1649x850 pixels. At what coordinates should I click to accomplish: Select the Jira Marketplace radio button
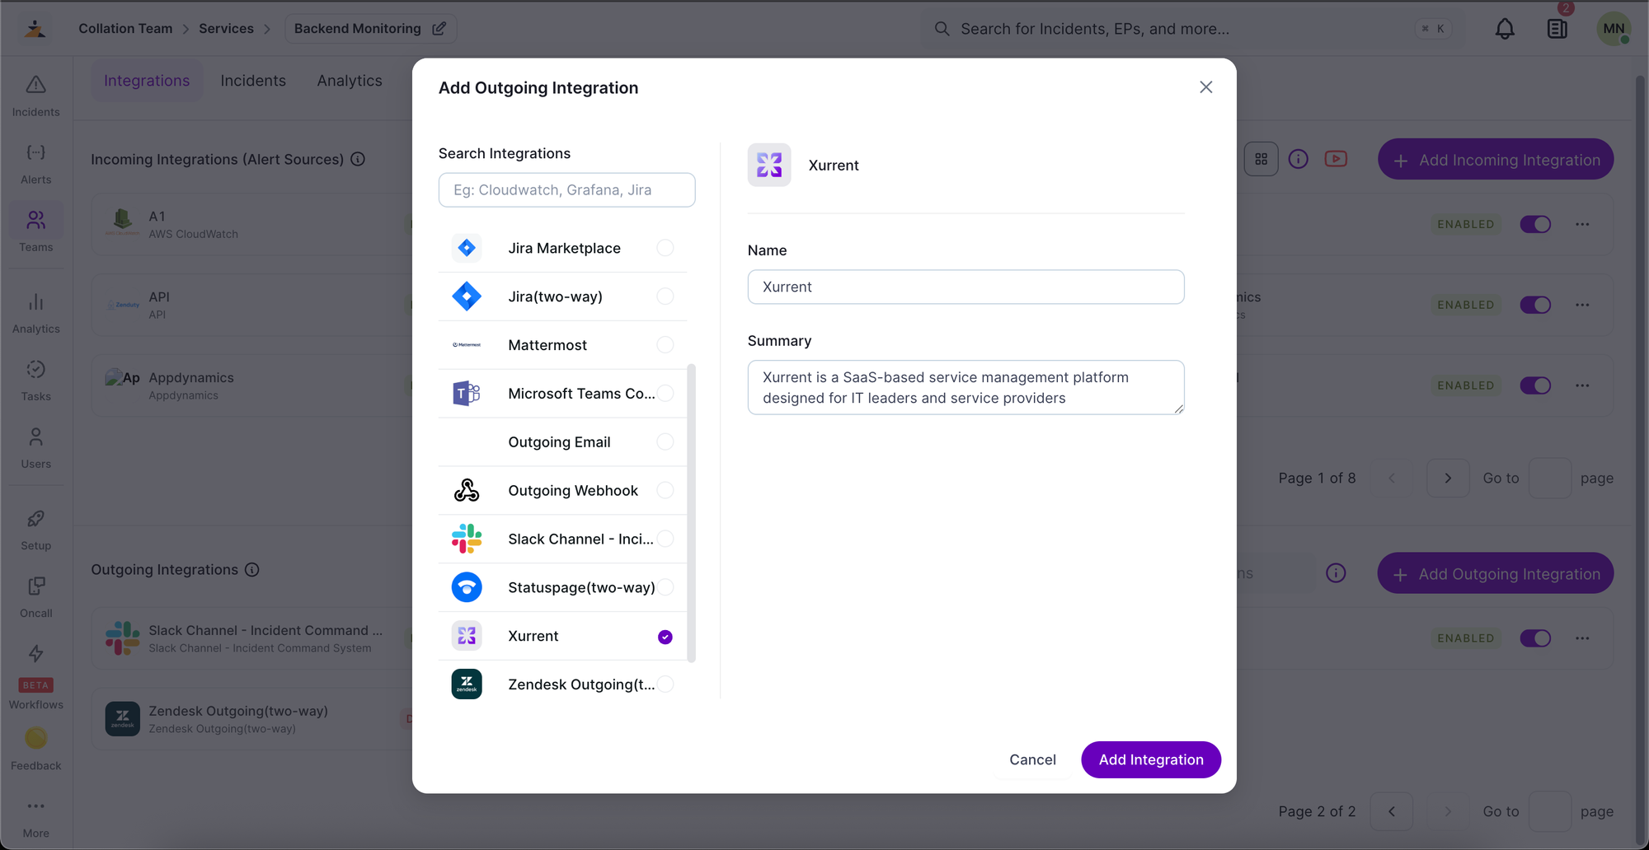(x=665, y=248)
